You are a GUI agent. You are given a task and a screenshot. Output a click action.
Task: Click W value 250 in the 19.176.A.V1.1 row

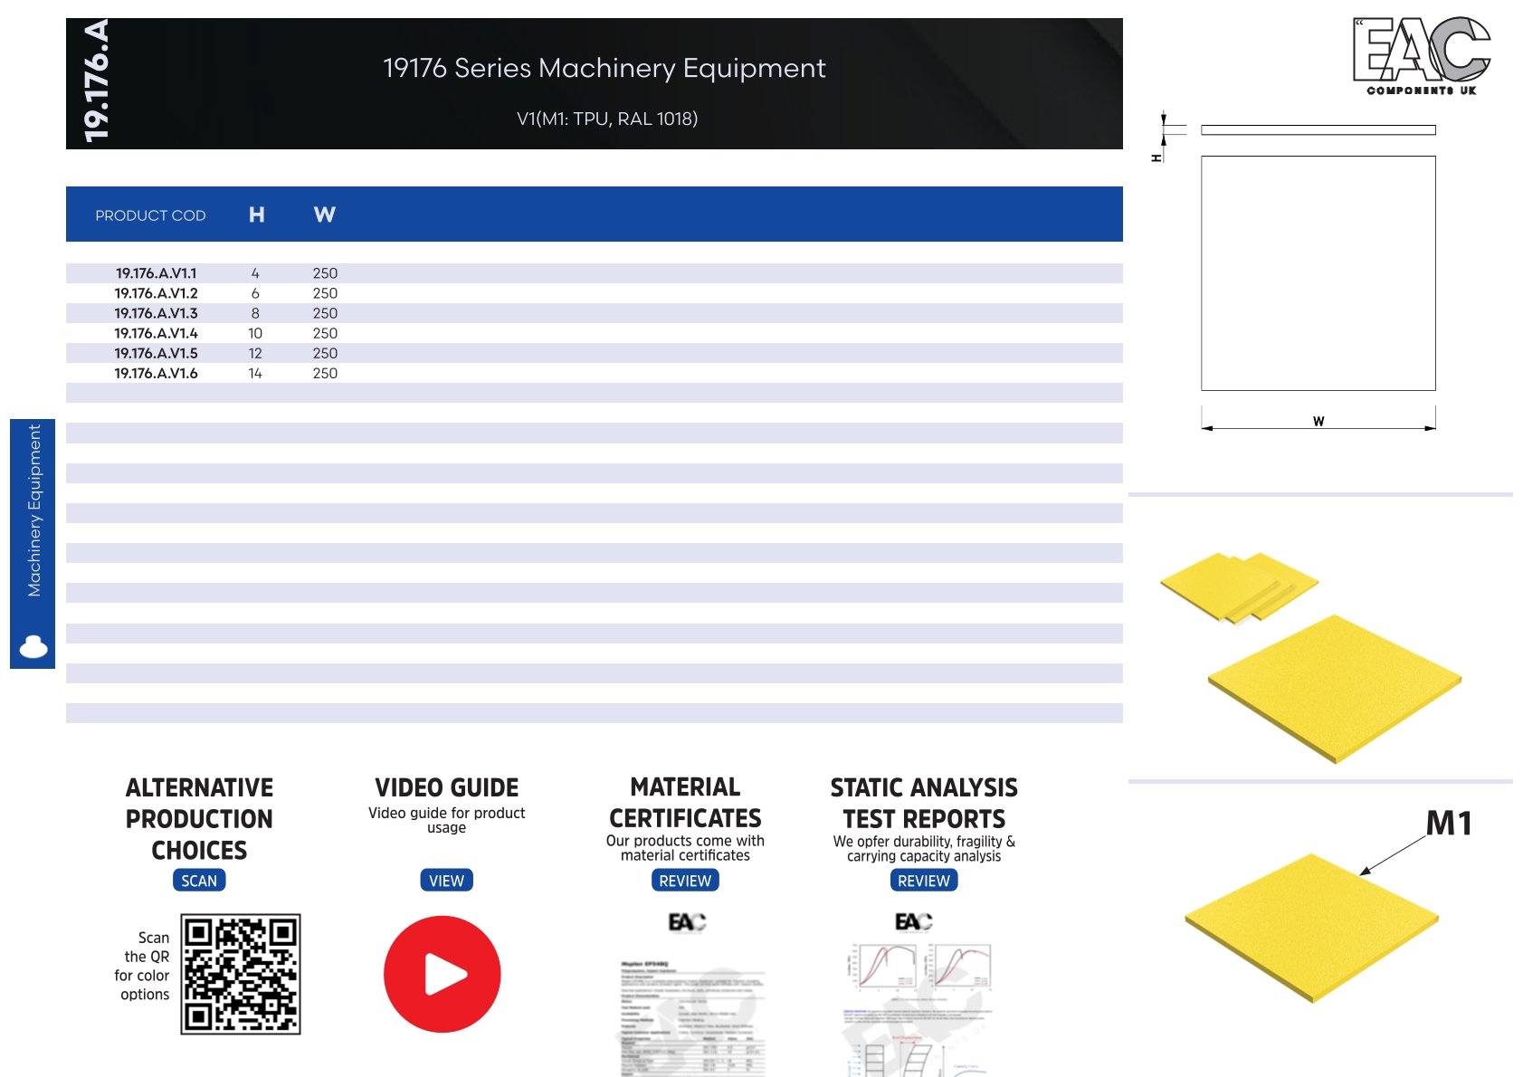coord(325,273)
